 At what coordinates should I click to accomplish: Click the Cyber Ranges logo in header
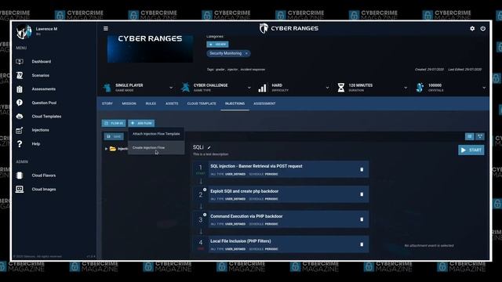point(289,28)
